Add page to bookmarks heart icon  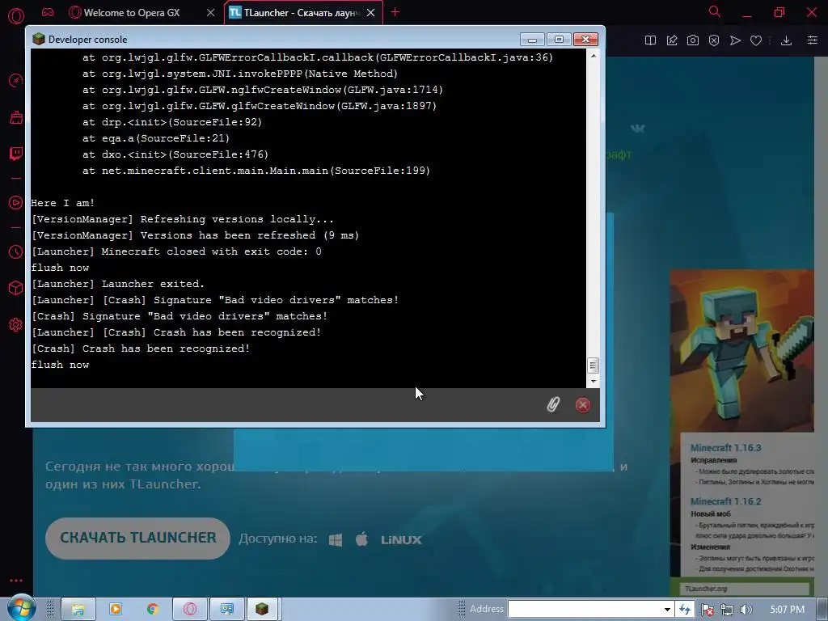pos(756,40)
